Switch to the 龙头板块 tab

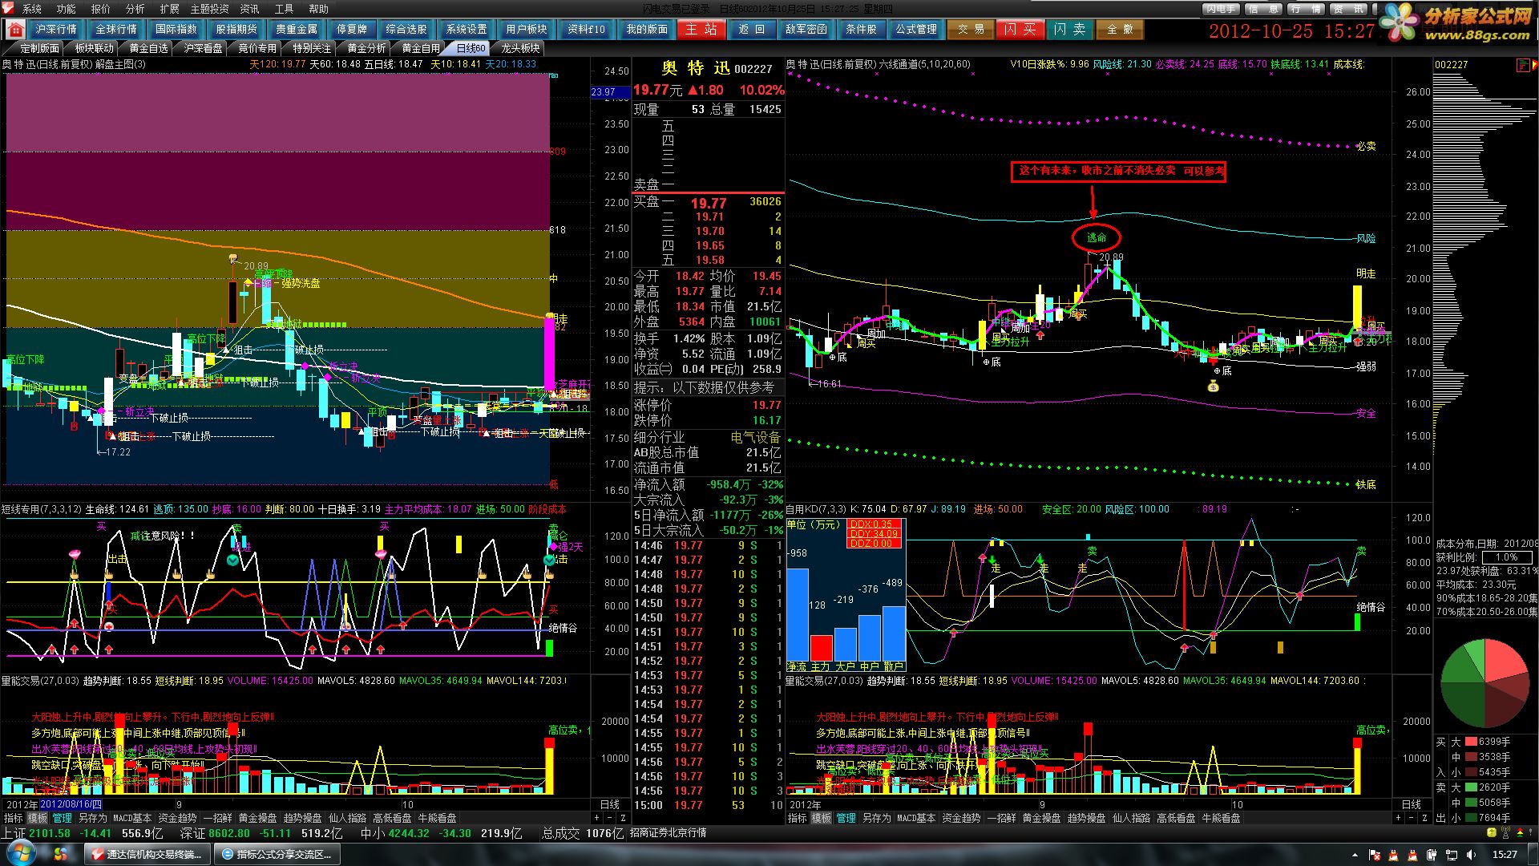[x=520, y=48]
